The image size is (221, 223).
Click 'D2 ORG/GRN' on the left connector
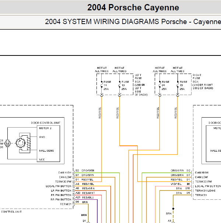85,170
